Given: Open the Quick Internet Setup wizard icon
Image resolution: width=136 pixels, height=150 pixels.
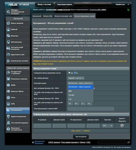Looking at the screenshot, I should pos(8,12).
